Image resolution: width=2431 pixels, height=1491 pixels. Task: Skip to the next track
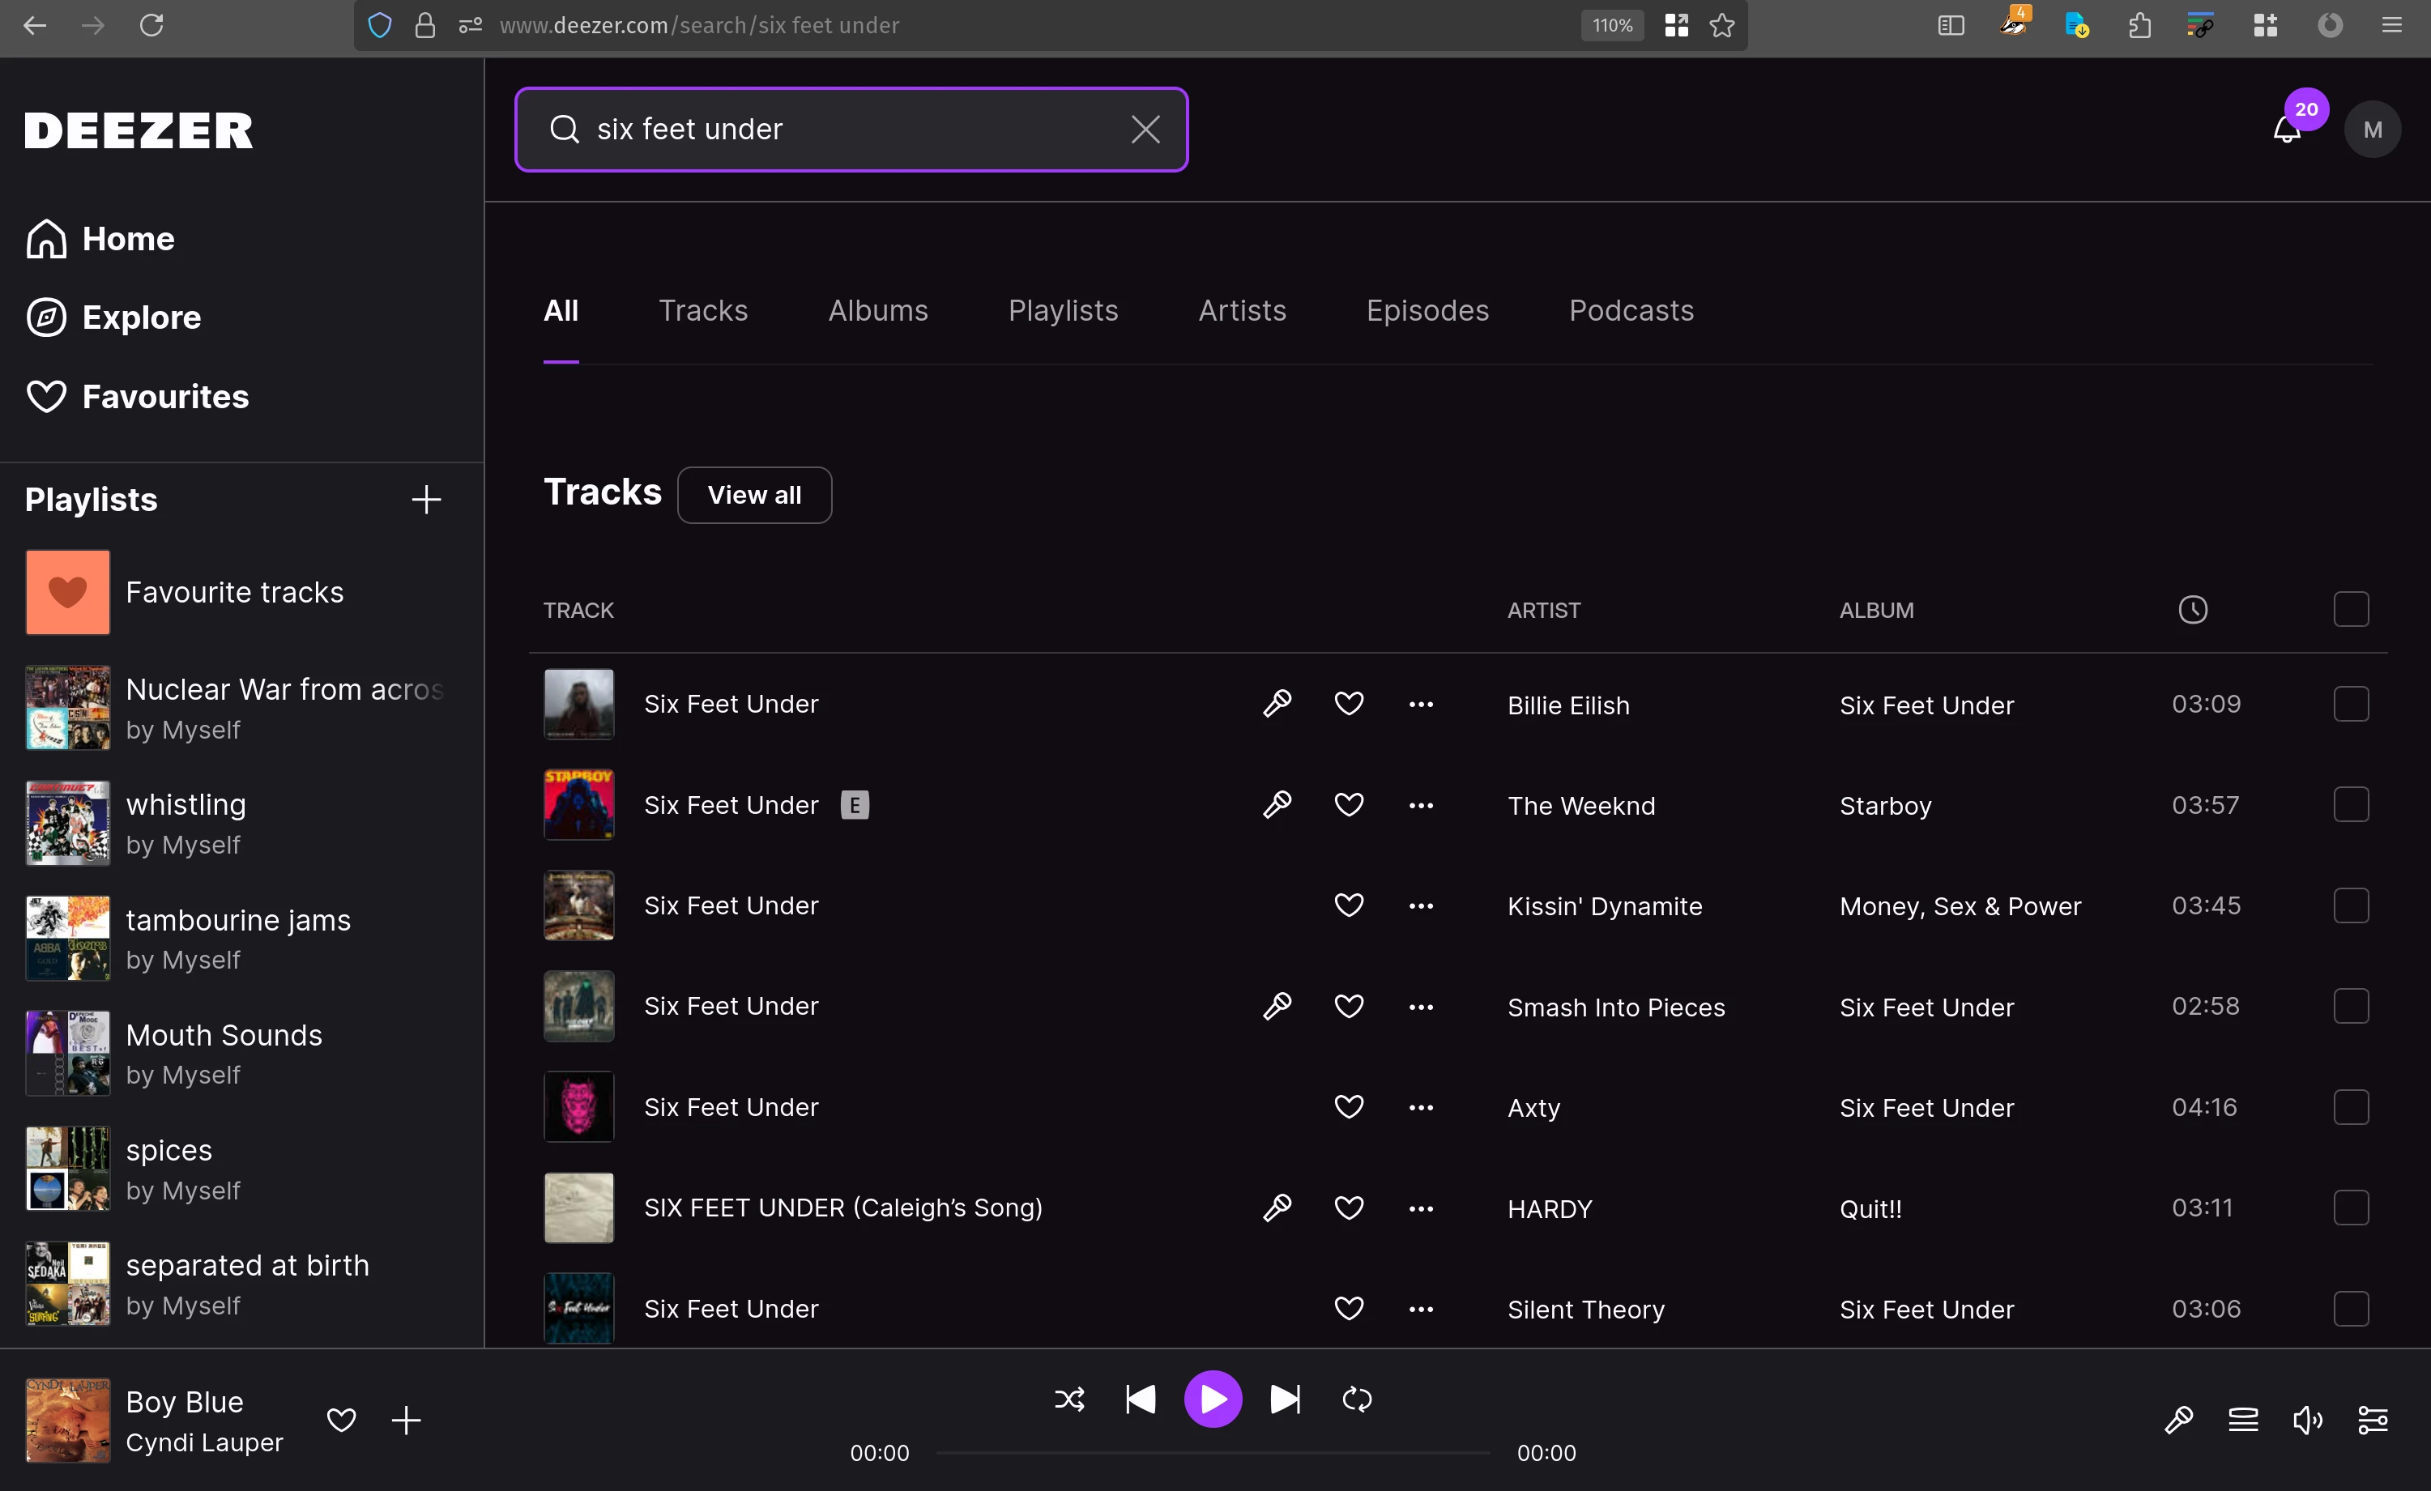[1285, 1399]
